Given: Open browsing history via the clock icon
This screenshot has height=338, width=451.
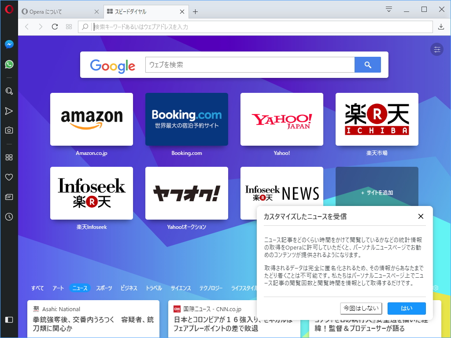Looking at the screenshot, I should tap(9, 217).
